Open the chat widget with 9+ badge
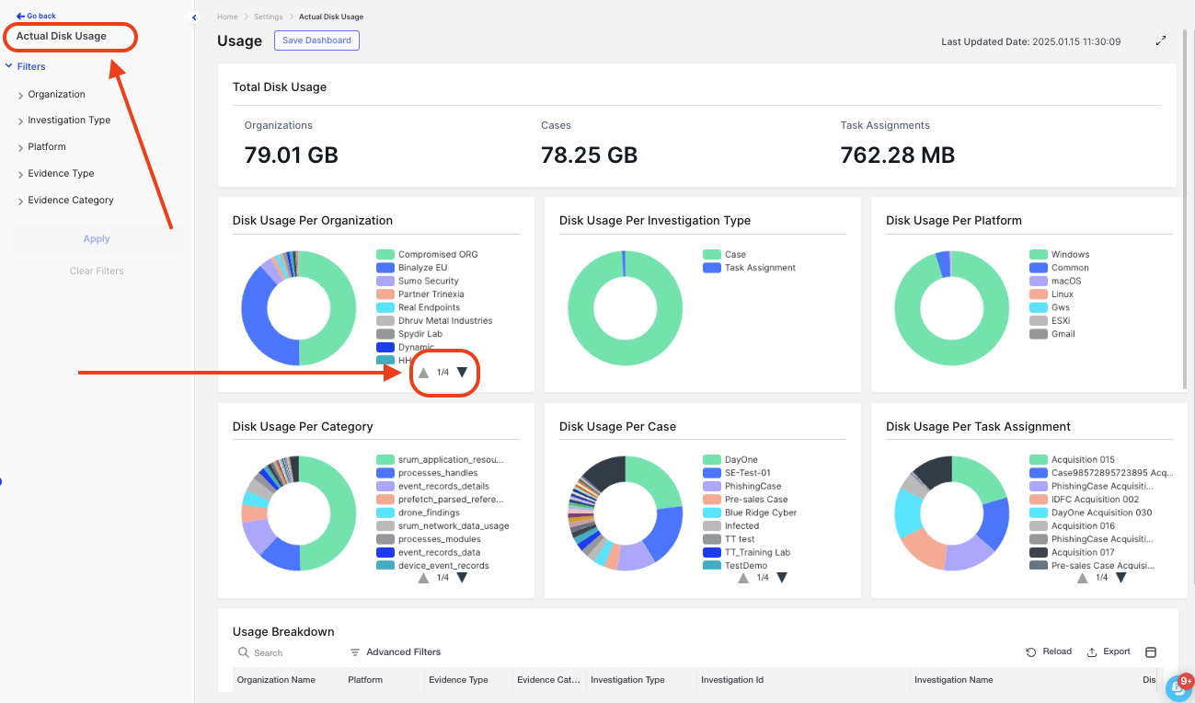The image size is (1195, 703). (1178, 687)
